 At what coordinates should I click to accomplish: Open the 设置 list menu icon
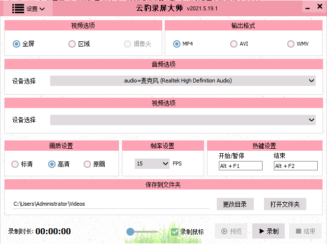18,9
